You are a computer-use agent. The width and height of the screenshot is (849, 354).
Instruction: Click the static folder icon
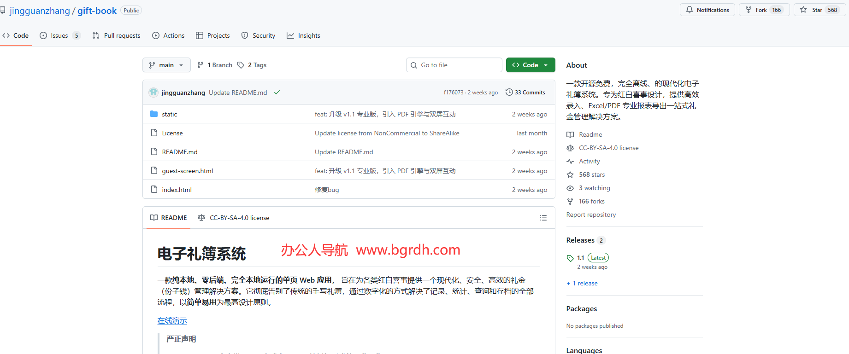(x=154, y=114)
